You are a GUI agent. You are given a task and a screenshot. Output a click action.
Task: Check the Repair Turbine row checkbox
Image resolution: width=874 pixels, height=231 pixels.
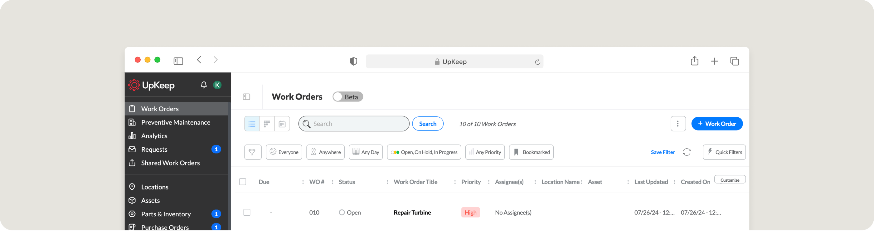[x=247, y=212]
